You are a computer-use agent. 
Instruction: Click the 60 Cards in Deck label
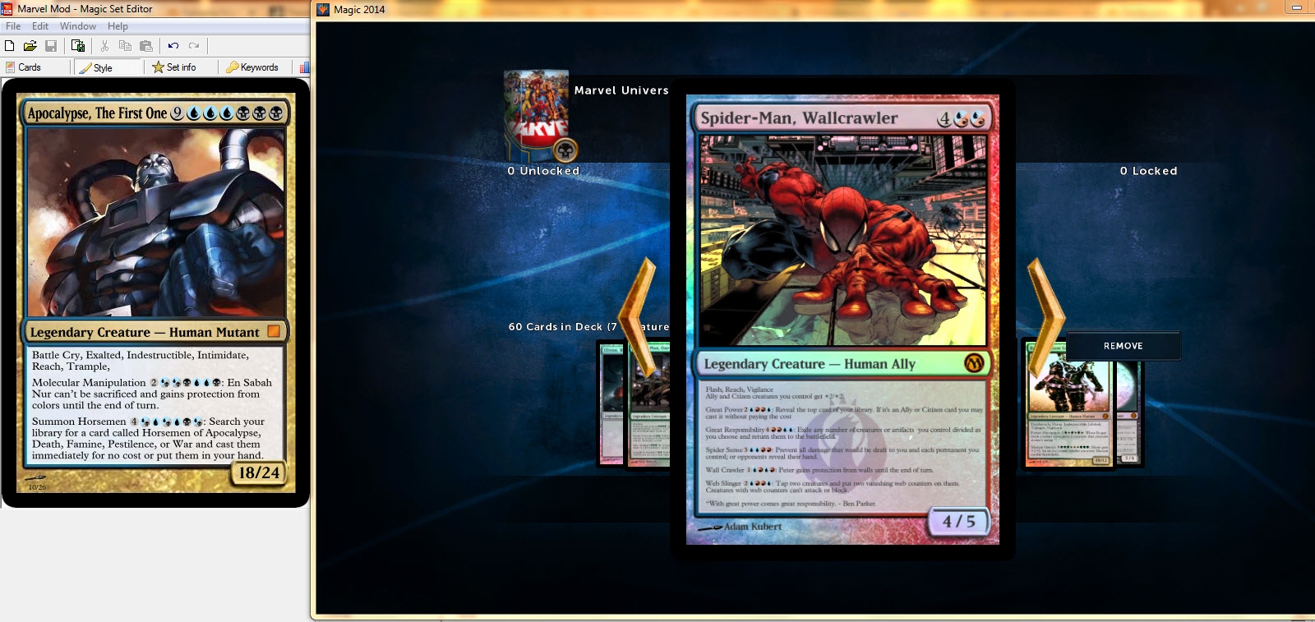pyautogui.click(x=562, y=327)
